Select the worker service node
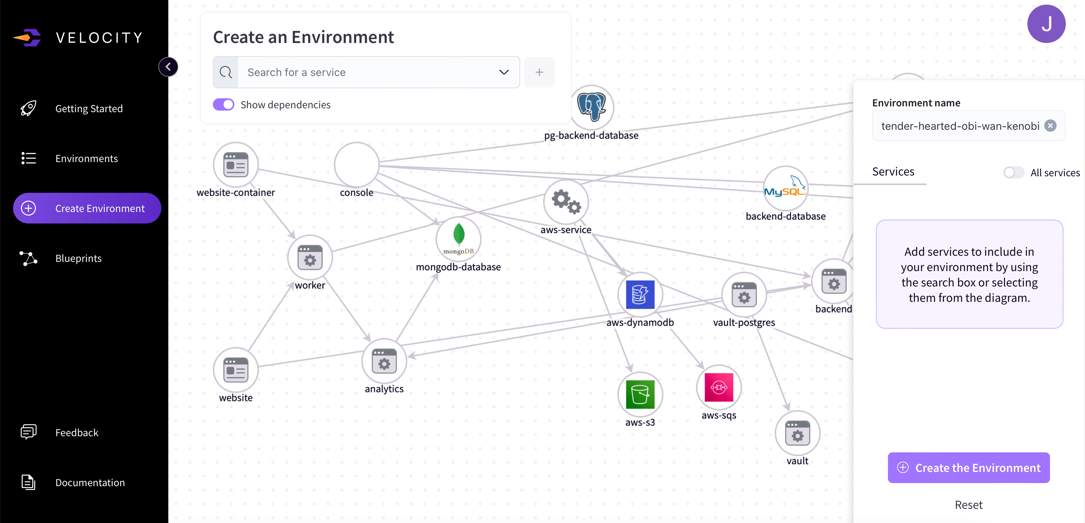The height and width of the screenshot is (523, 1085). (x=310, y=257)
